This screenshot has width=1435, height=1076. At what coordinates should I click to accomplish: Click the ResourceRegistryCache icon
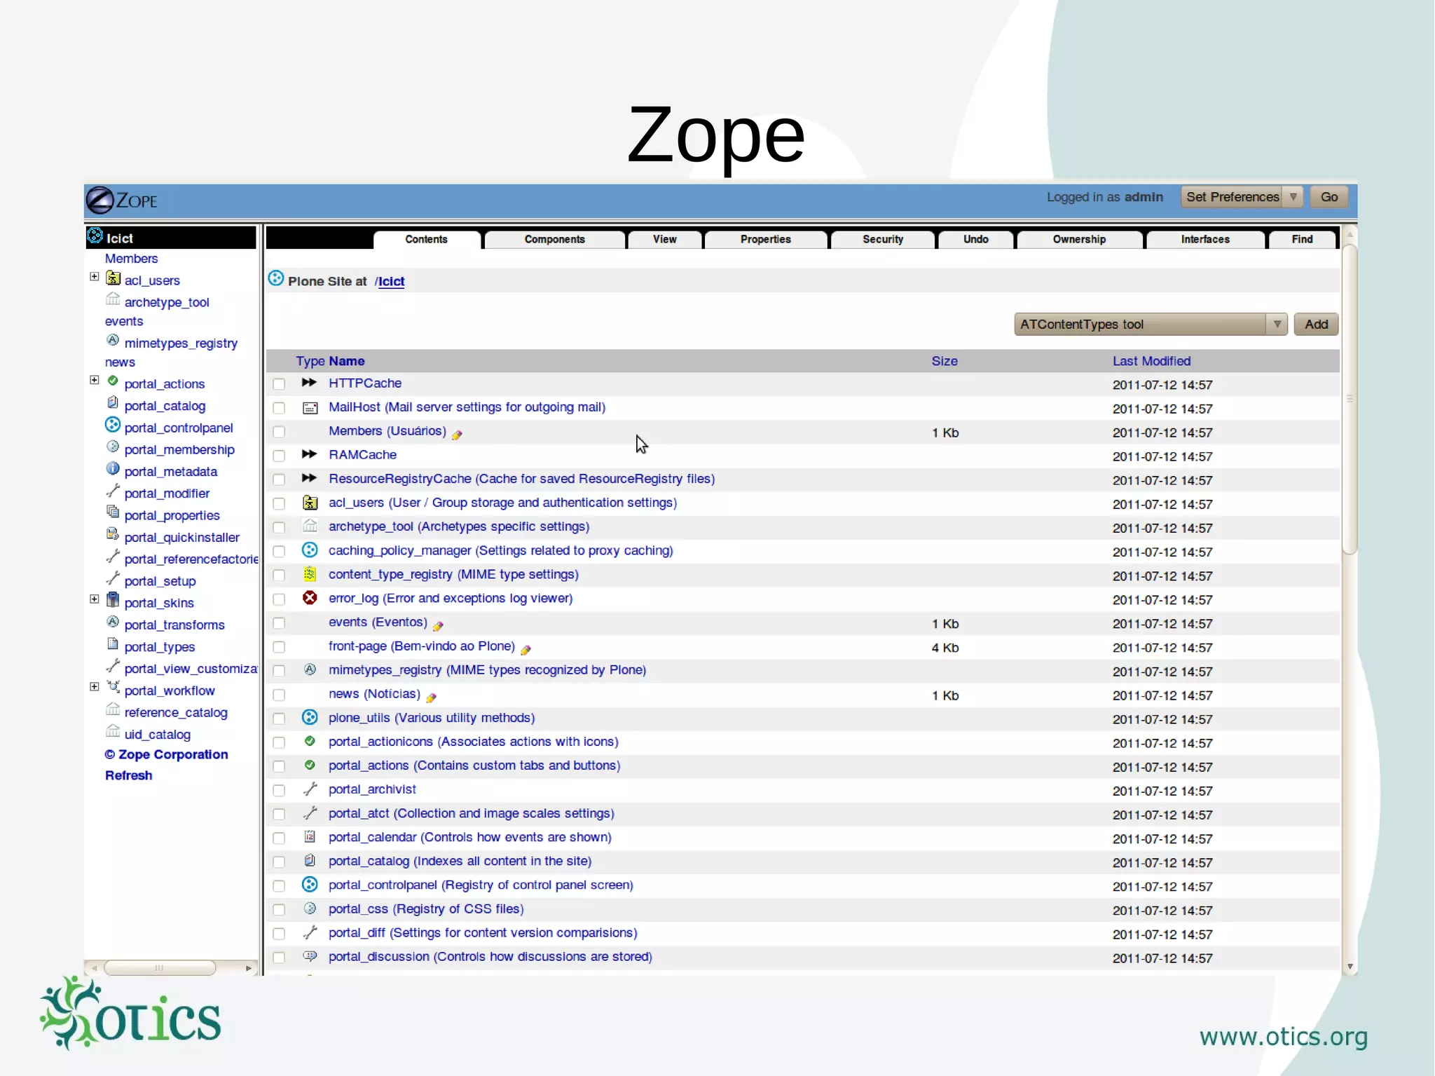[309, 478]
